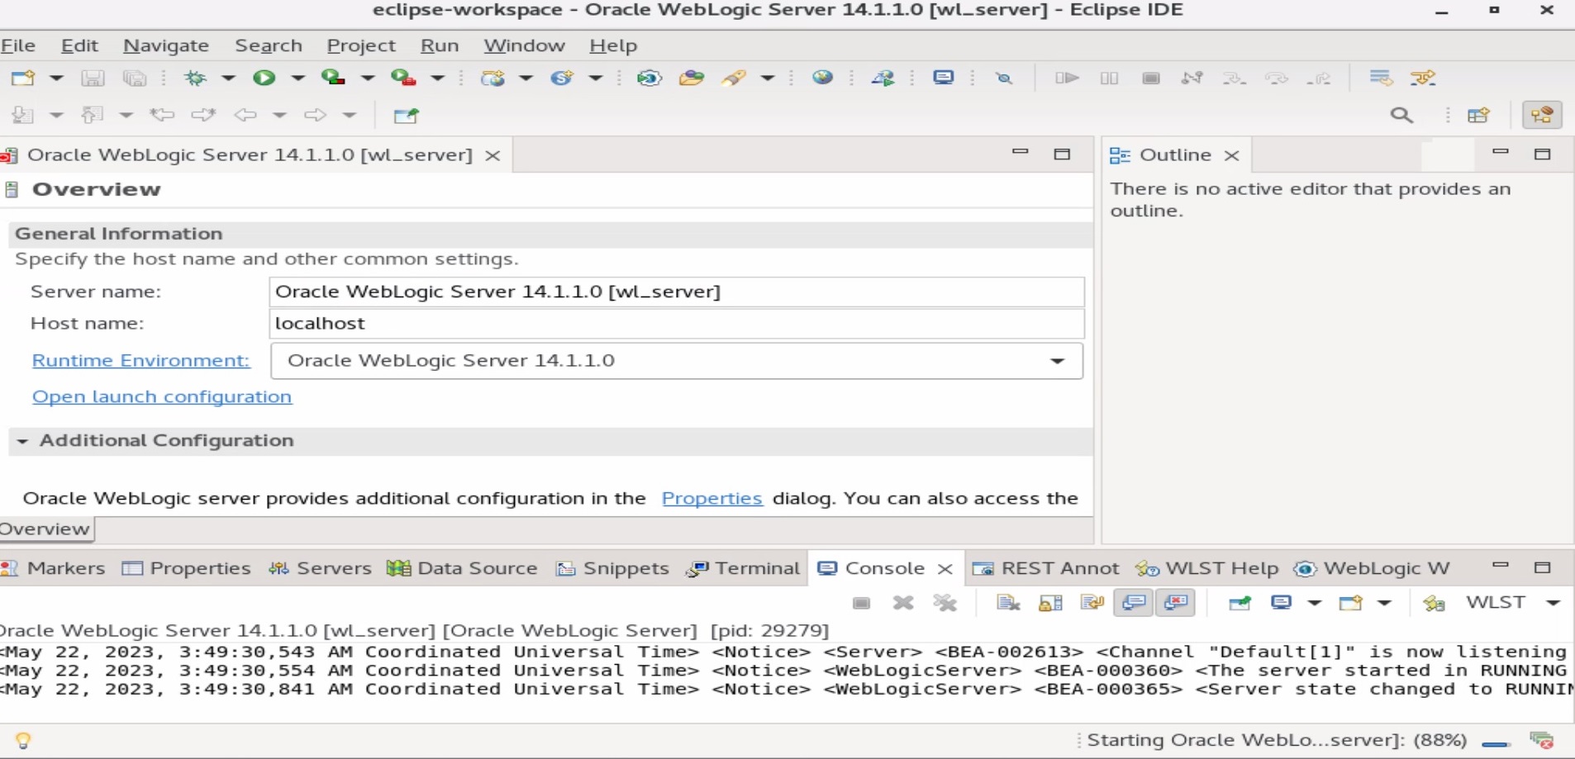Click the search magnifier icon in toolbar
Image resolution: width=1575 pixels, height=759 pixels.
click(x=1401, y=115)
